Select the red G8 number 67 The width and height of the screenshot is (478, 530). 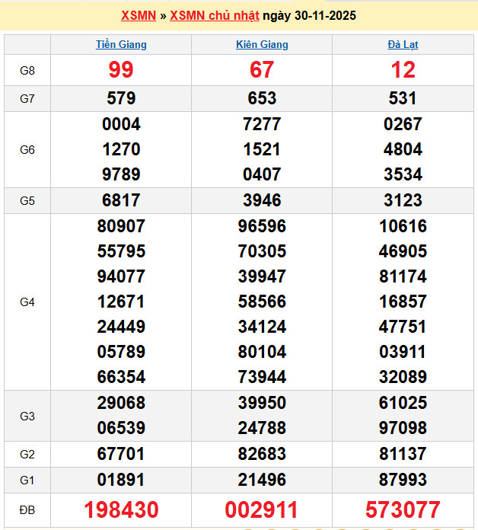point(262,70)
